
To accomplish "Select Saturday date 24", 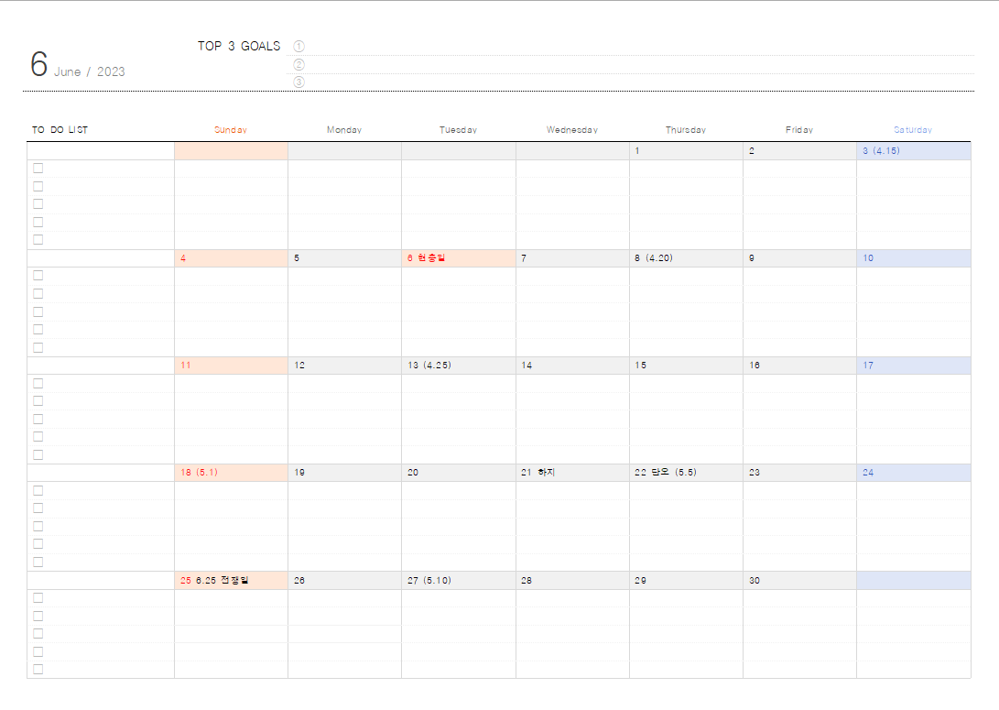I will pos(914,473).
